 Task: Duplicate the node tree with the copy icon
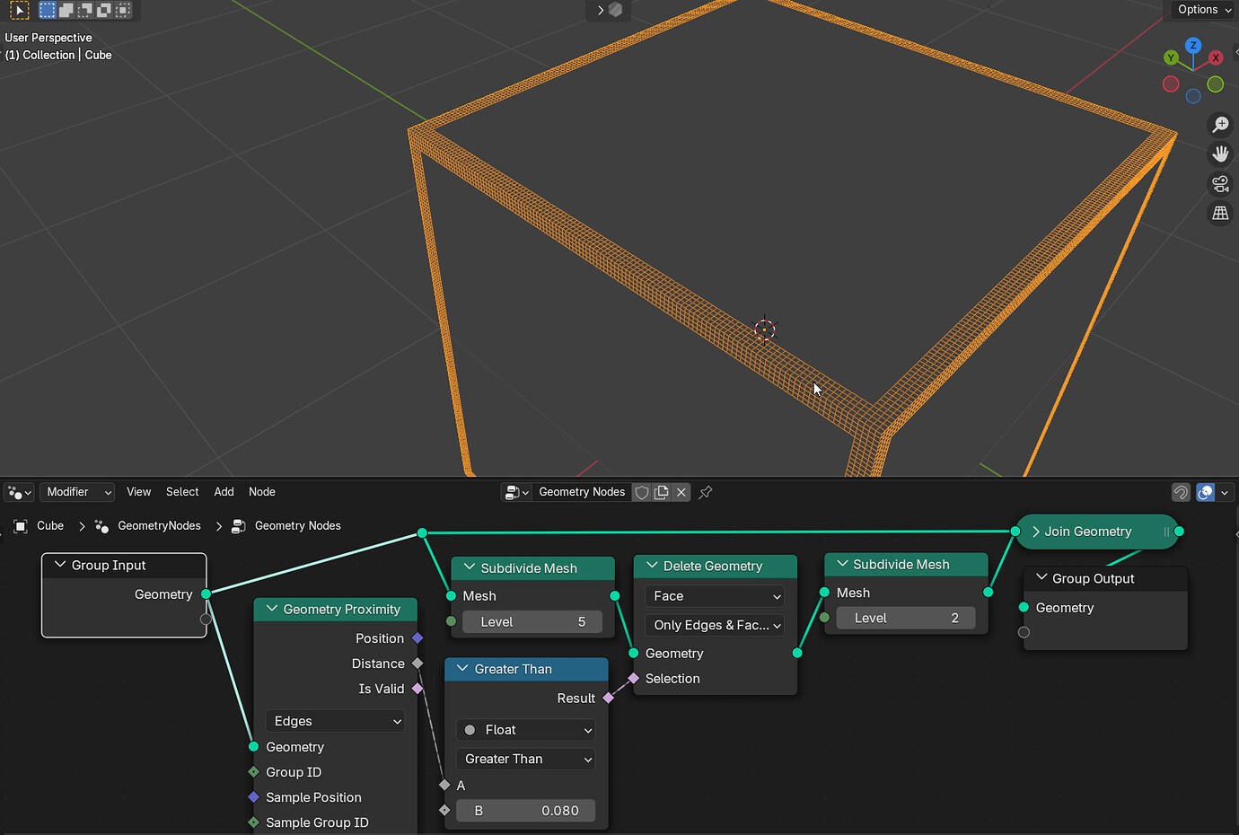tap(662, 492)
